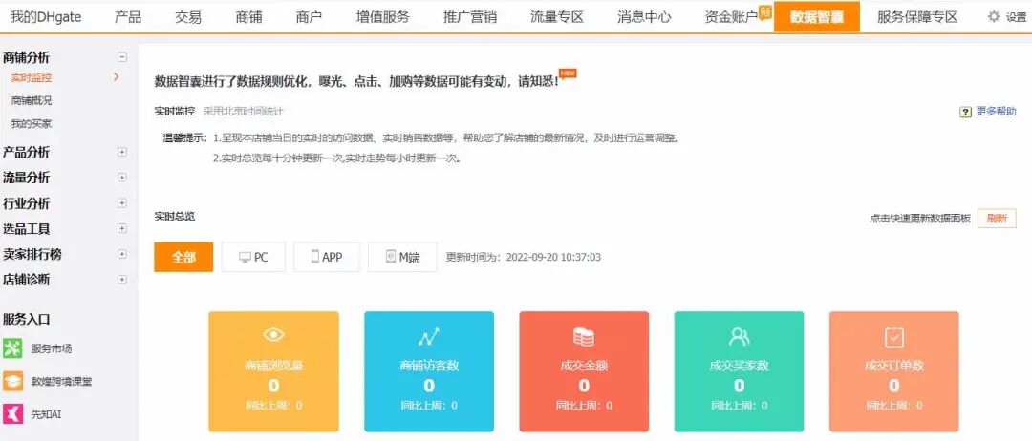Viewport: 1032px width, 441px height.
Task: Click the question mark help icon
Action: pyautogui.click(x=965, y=113)
